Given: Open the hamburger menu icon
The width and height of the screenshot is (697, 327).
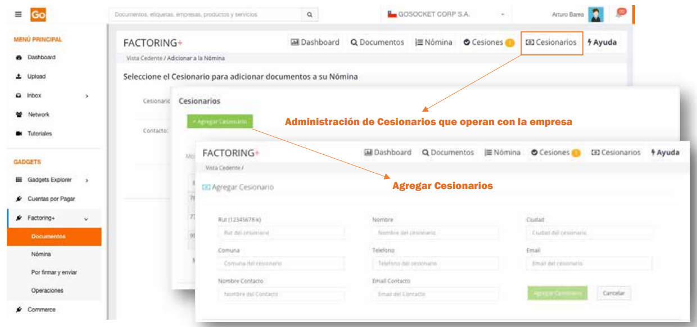Looking at the screenshot, I should 19,15.
